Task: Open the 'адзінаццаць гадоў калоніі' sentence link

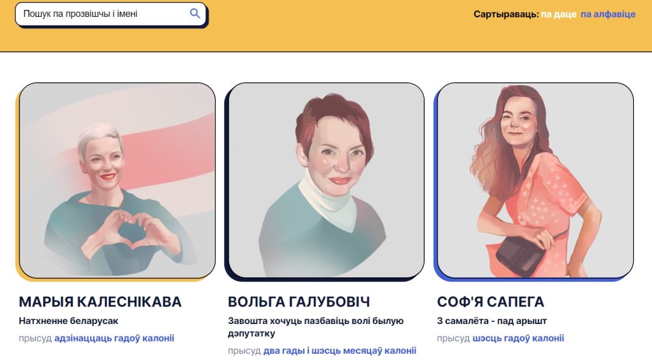Action: pyautogui.click(x=114, y=338)
